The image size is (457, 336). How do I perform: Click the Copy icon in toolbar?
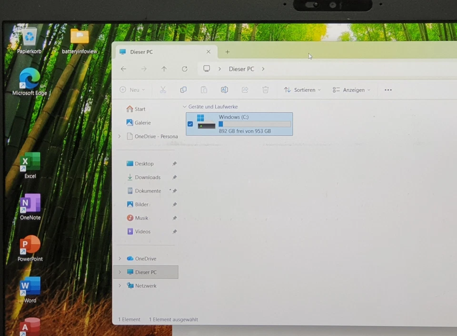[x=183, y=90]
